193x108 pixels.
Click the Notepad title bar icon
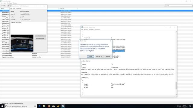pyautogui.click(x=82, y=27)
